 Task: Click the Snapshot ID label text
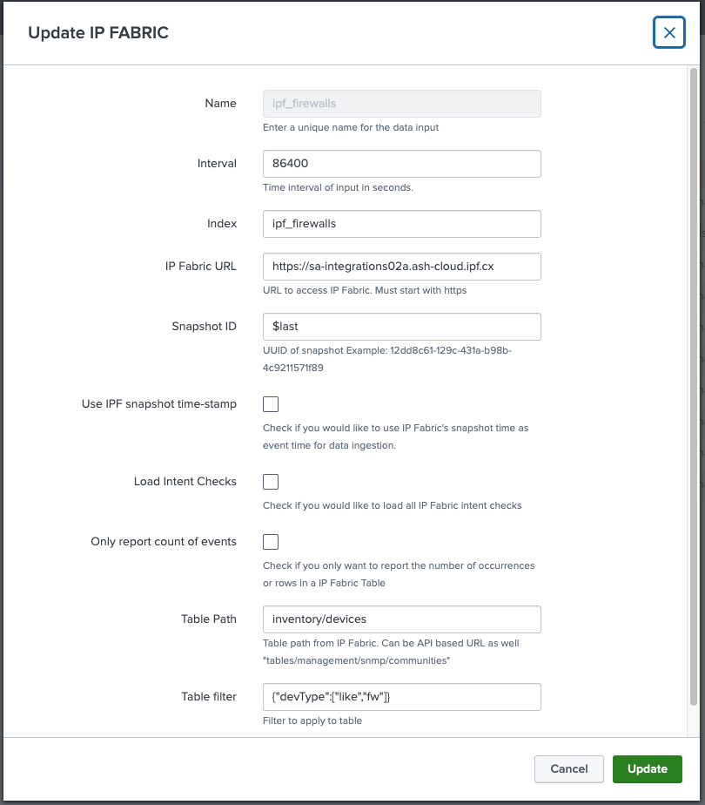[x=204, y=327]
